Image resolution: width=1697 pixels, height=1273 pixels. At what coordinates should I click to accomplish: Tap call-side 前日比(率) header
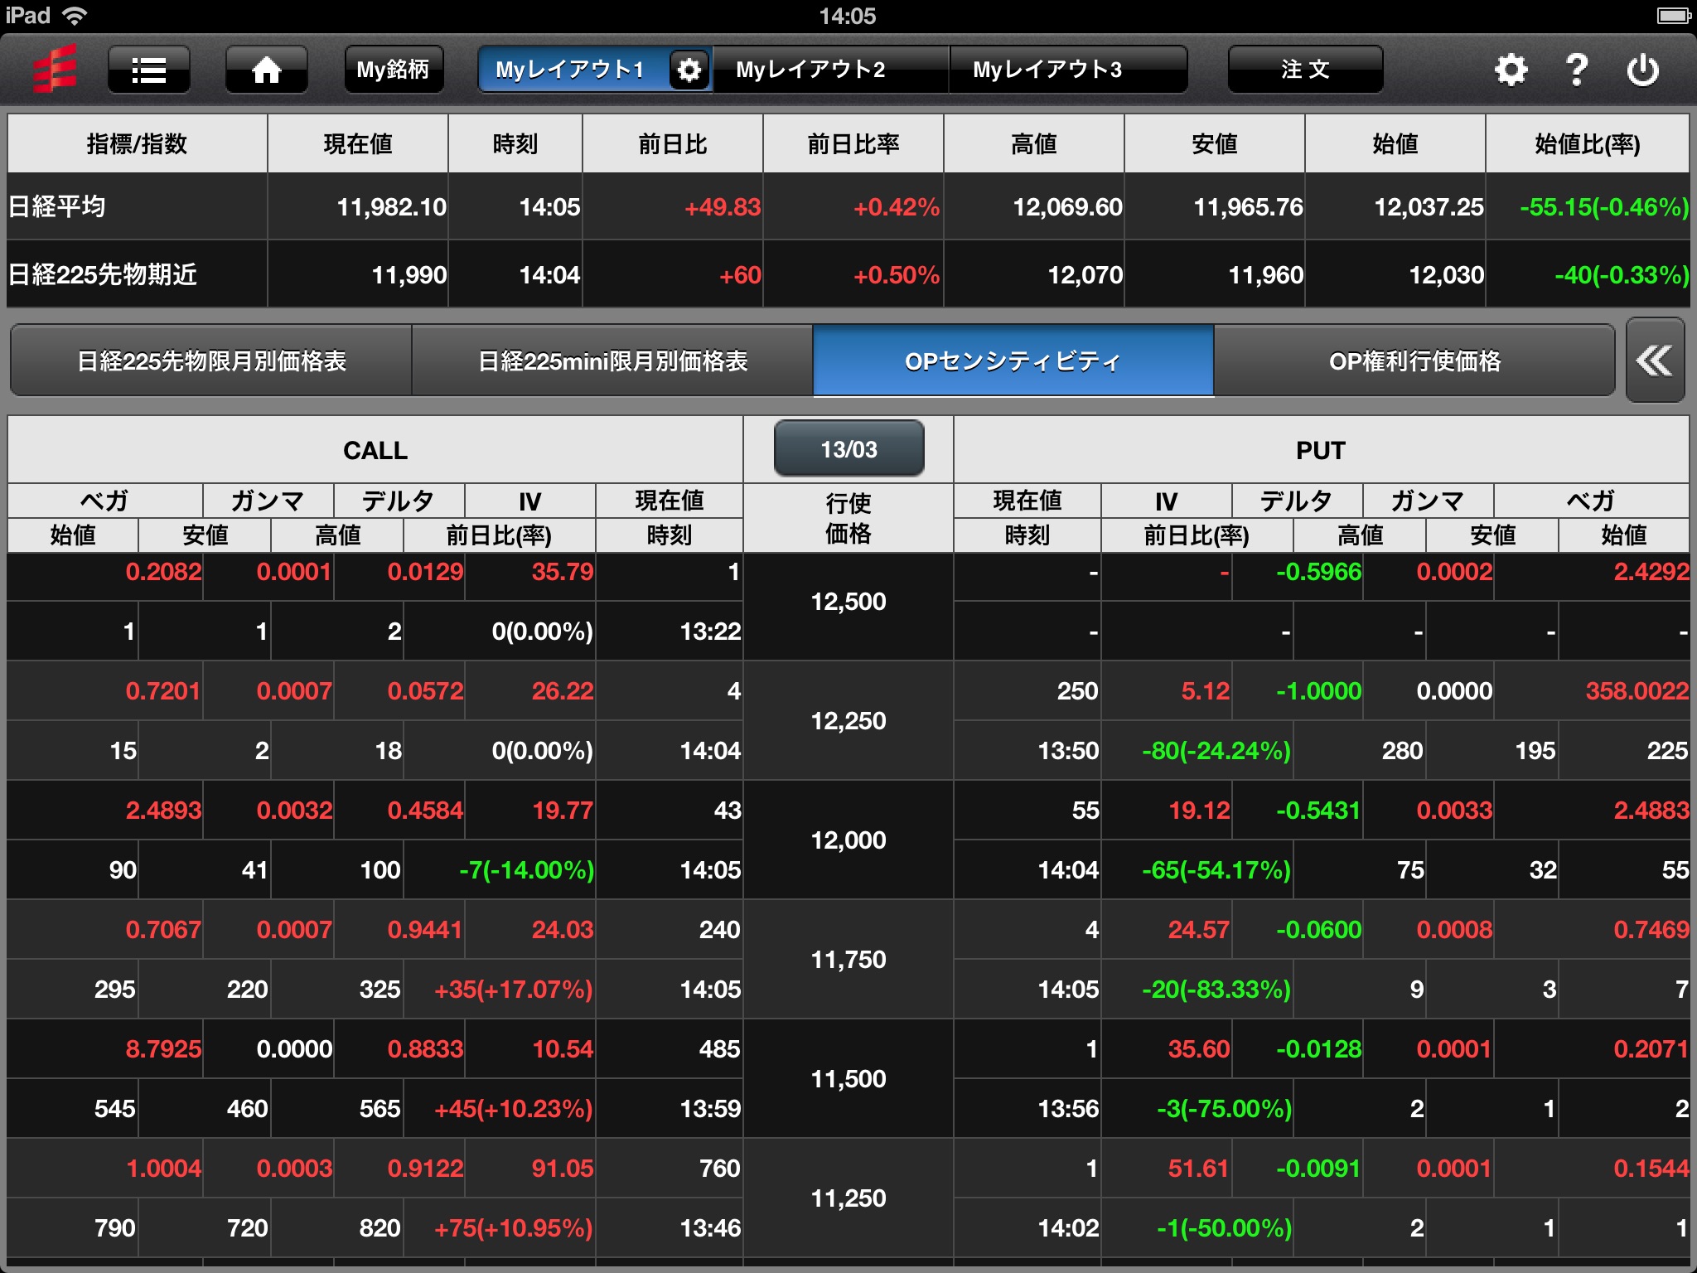click(x=499, y=535)
